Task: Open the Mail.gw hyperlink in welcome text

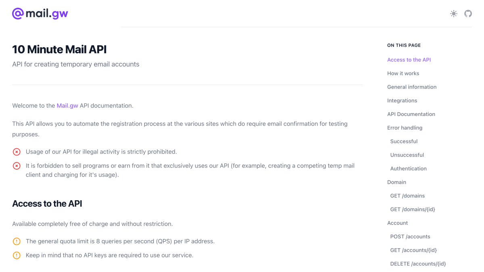Action: pos(67,106)
